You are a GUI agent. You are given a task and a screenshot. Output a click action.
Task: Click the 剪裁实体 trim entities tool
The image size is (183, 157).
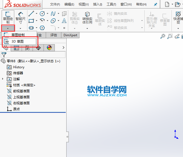click(75, 18)
